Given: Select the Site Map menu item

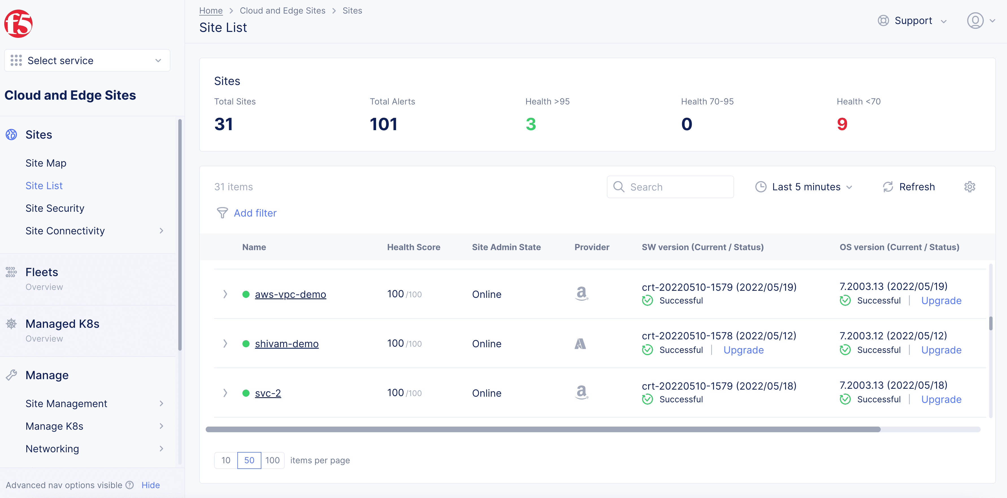Looking at the screenshot, I should click(x=45, y=163).
